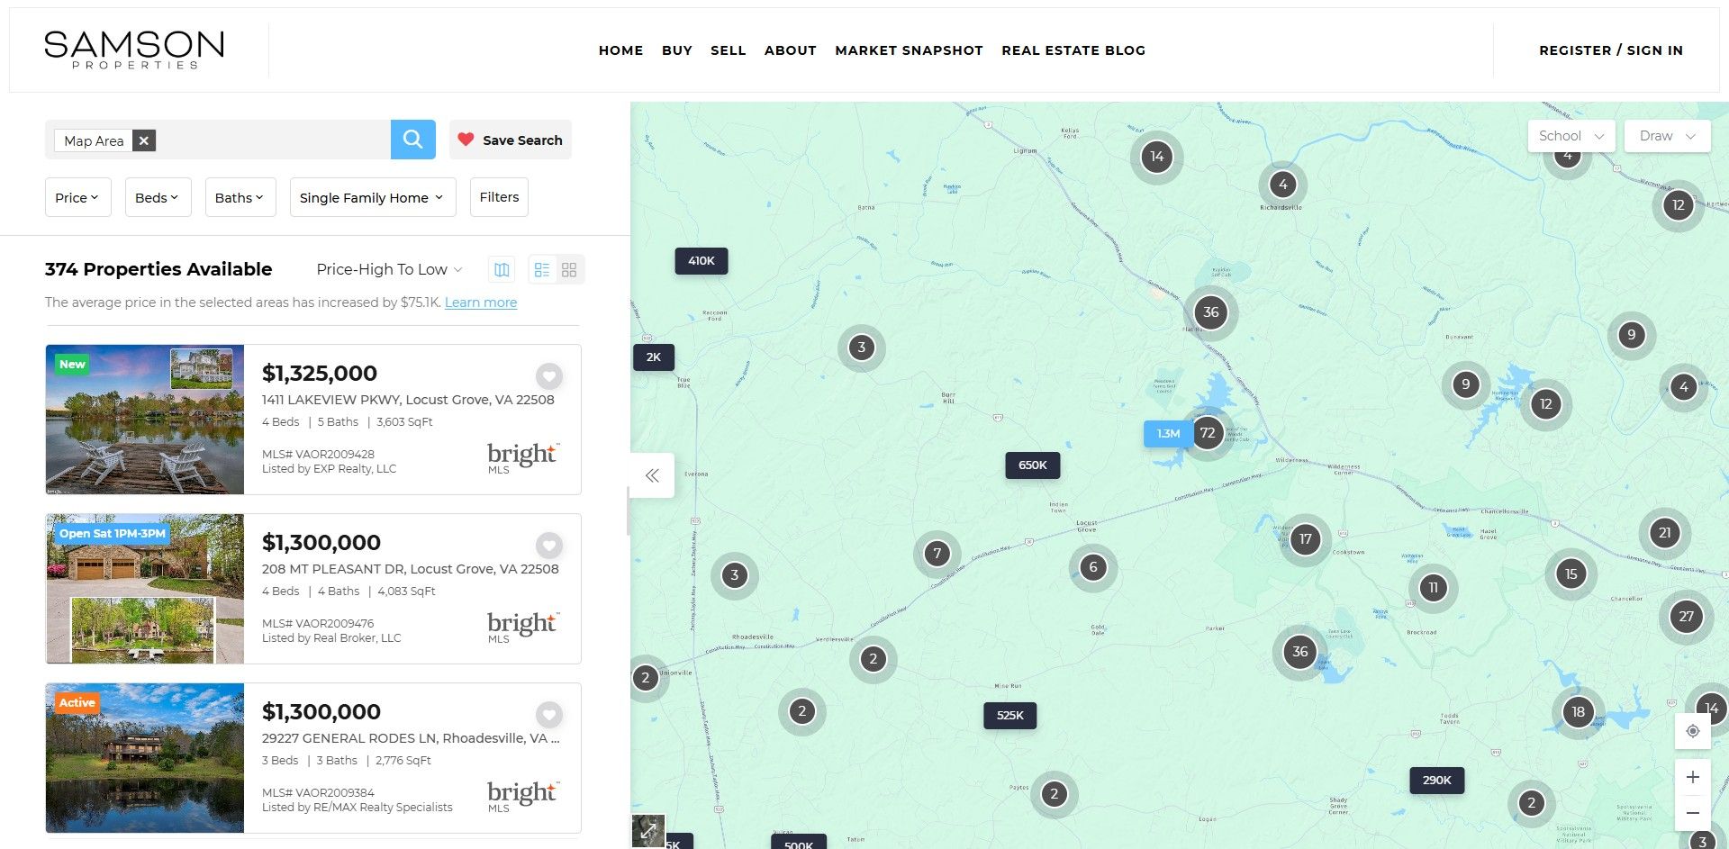Click the 410K price marker
The height and width of the screenshot is (849, 1729).
[702, 261]
